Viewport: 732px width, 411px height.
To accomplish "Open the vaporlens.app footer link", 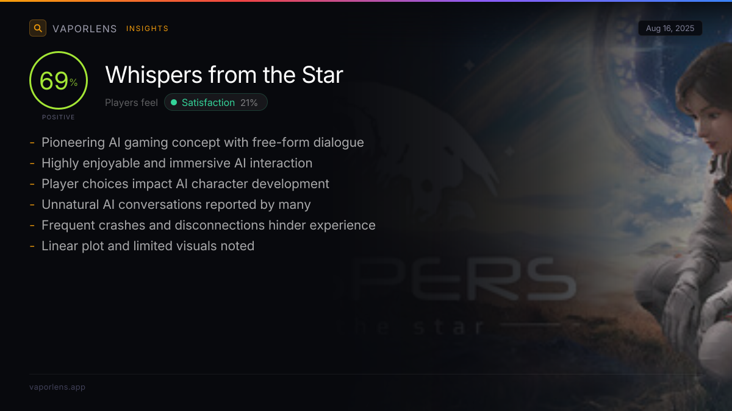I will pos(57,387).
